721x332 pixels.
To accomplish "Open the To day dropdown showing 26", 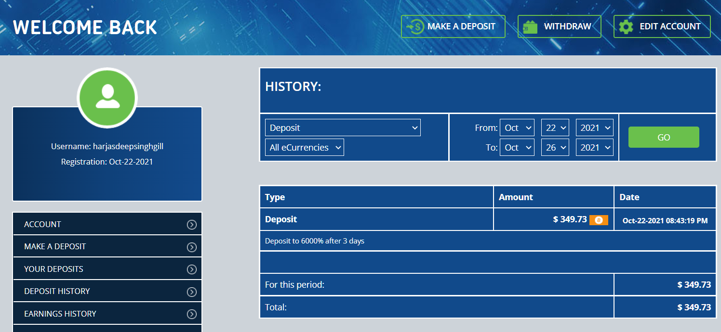I will point(555,148).
